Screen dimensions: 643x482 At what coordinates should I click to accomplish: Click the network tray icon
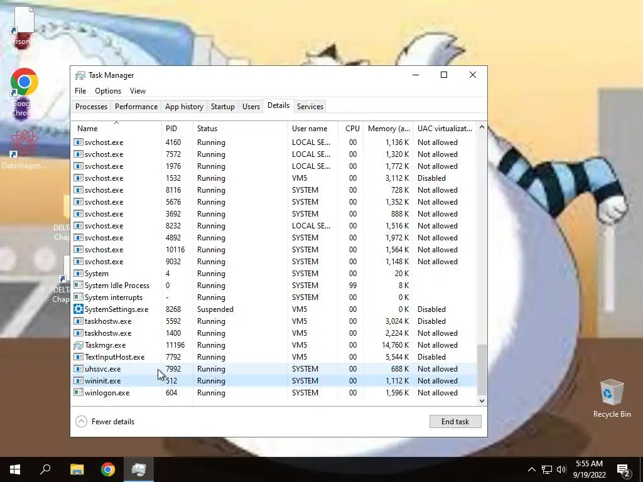click(x=547, y=469)
